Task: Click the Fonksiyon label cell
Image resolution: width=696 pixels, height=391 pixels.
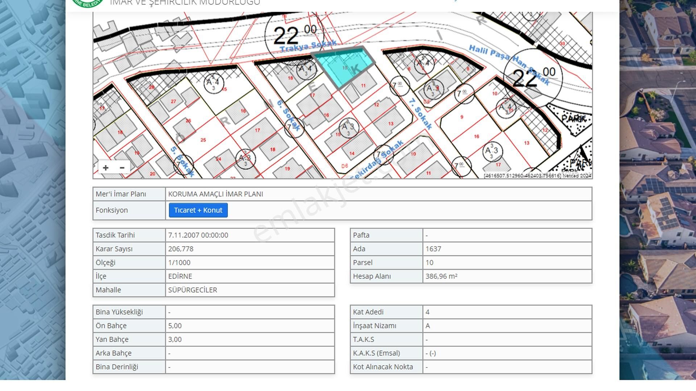Action: point(129,210)
